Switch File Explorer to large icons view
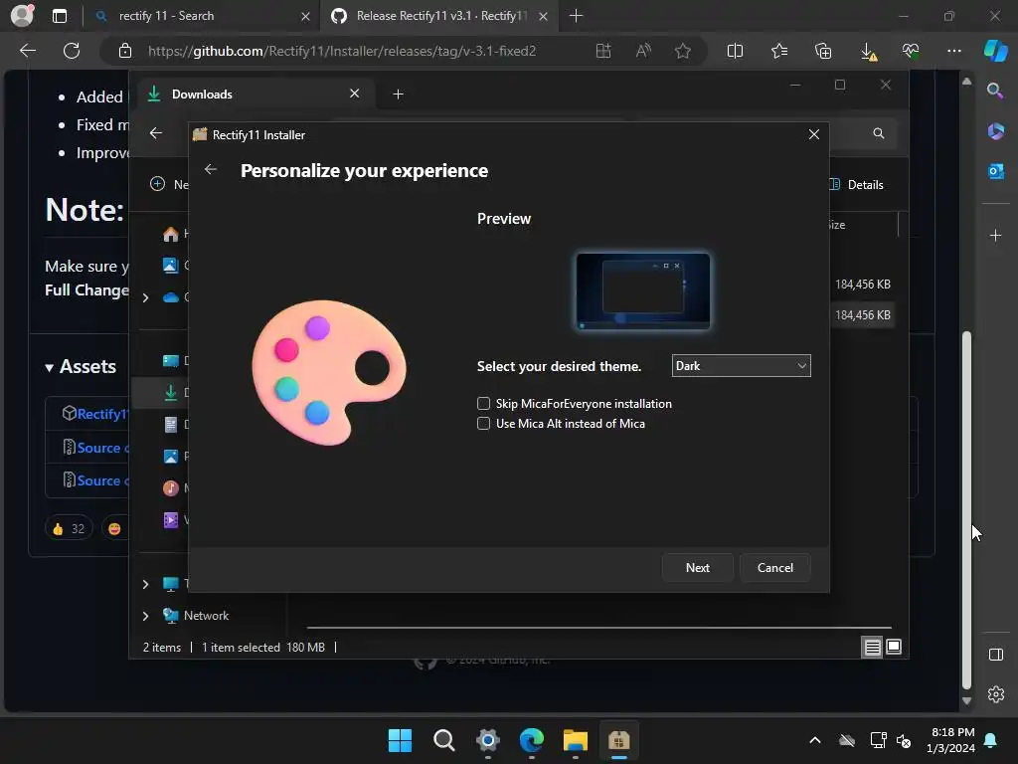This screenshot has width=1018, height=764. (x=894, y=647)
